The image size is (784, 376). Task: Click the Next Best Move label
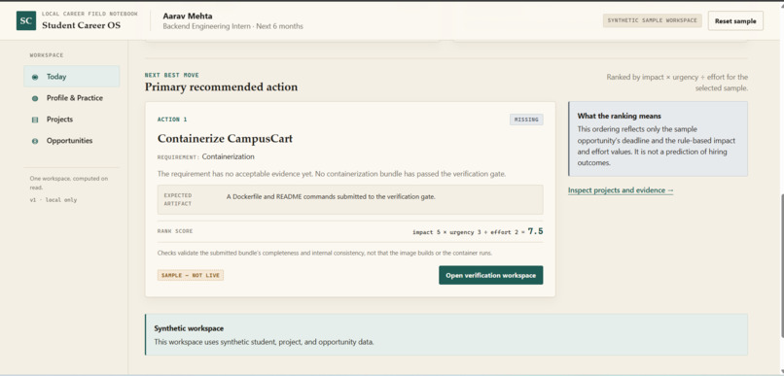[171, 76]
